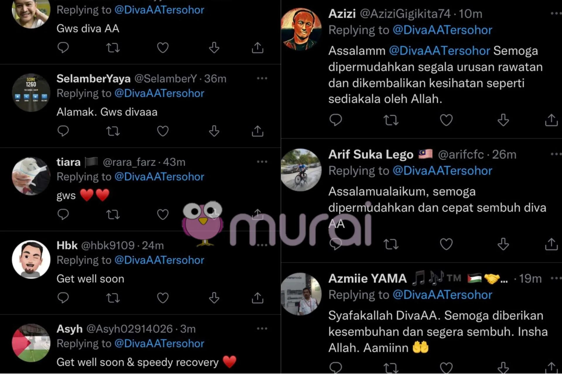Image resolution: width=562 pixels, height=374 pixels.
Task: Share Azizi's tweet with the share icon
Action: click(x=551, y=120)
